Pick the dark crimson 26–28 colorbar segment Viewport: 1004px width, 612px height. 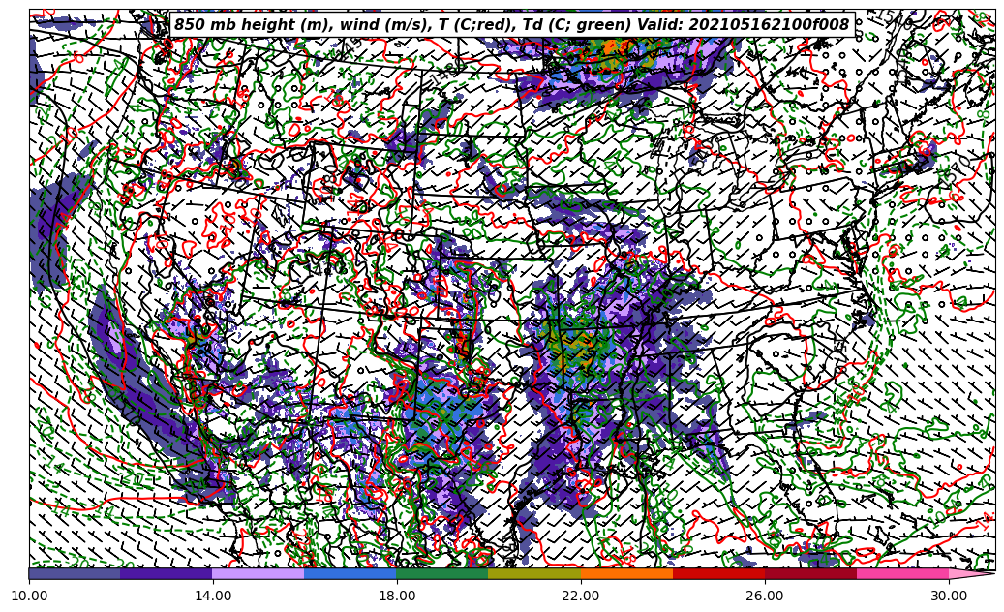coord(810,573)
